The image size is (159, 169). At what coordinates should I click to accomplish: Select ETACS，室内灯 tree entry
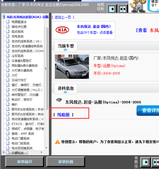(x=28, y=124)
